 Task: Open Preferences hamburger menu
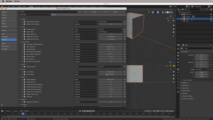point(2,105)
